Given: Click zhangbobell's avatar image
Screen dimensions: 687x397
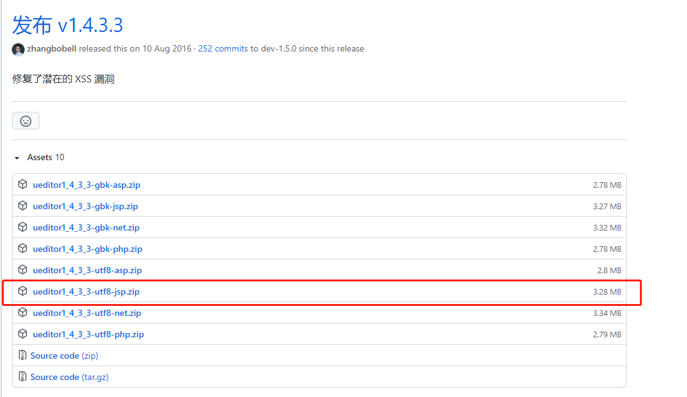Looking at the screenshot, I should coord(18,50).
